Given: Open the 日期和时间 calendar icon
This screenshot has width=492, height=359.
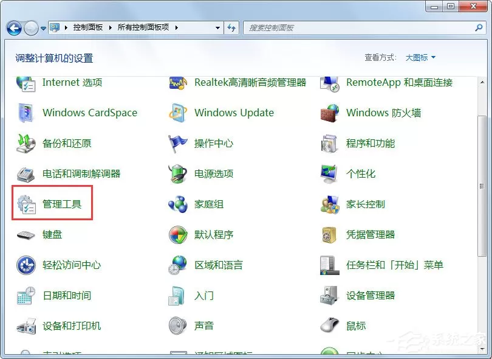Looking at the screenshot, I should click(x=26, y=296).
